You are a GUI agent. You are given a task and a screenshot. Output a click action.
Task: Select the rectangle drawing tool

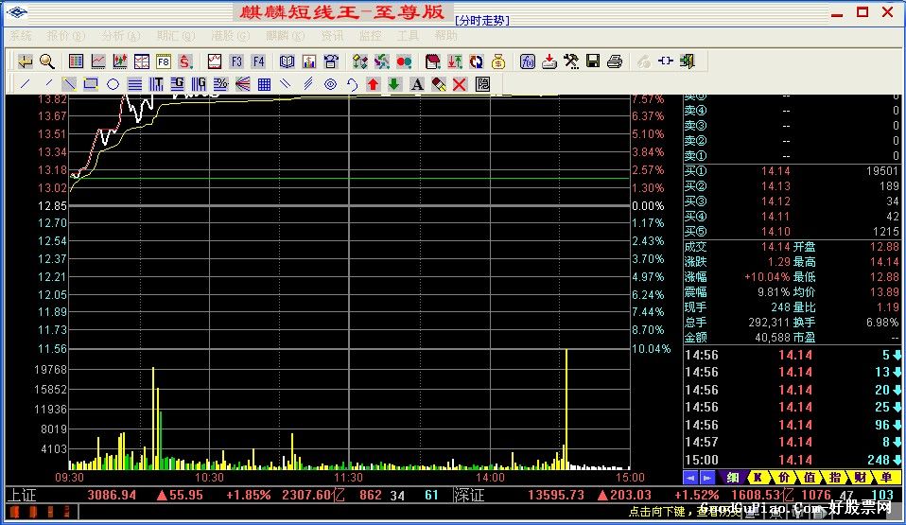91,84
